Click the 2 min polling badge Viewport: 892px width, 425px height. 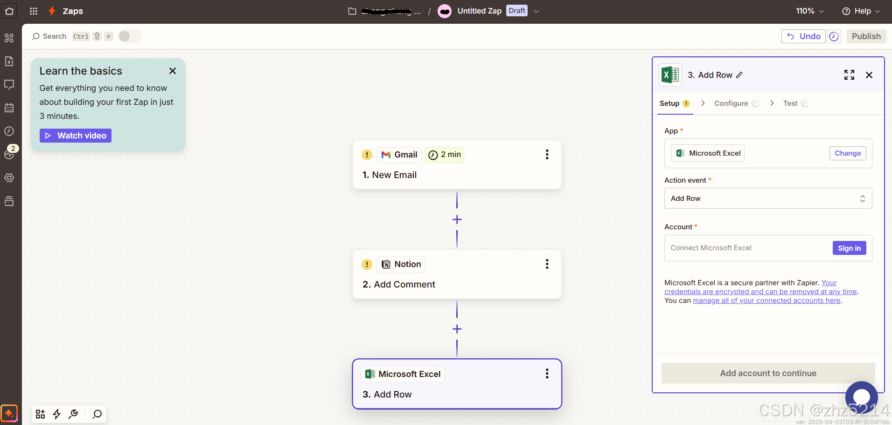pos(444,155)
